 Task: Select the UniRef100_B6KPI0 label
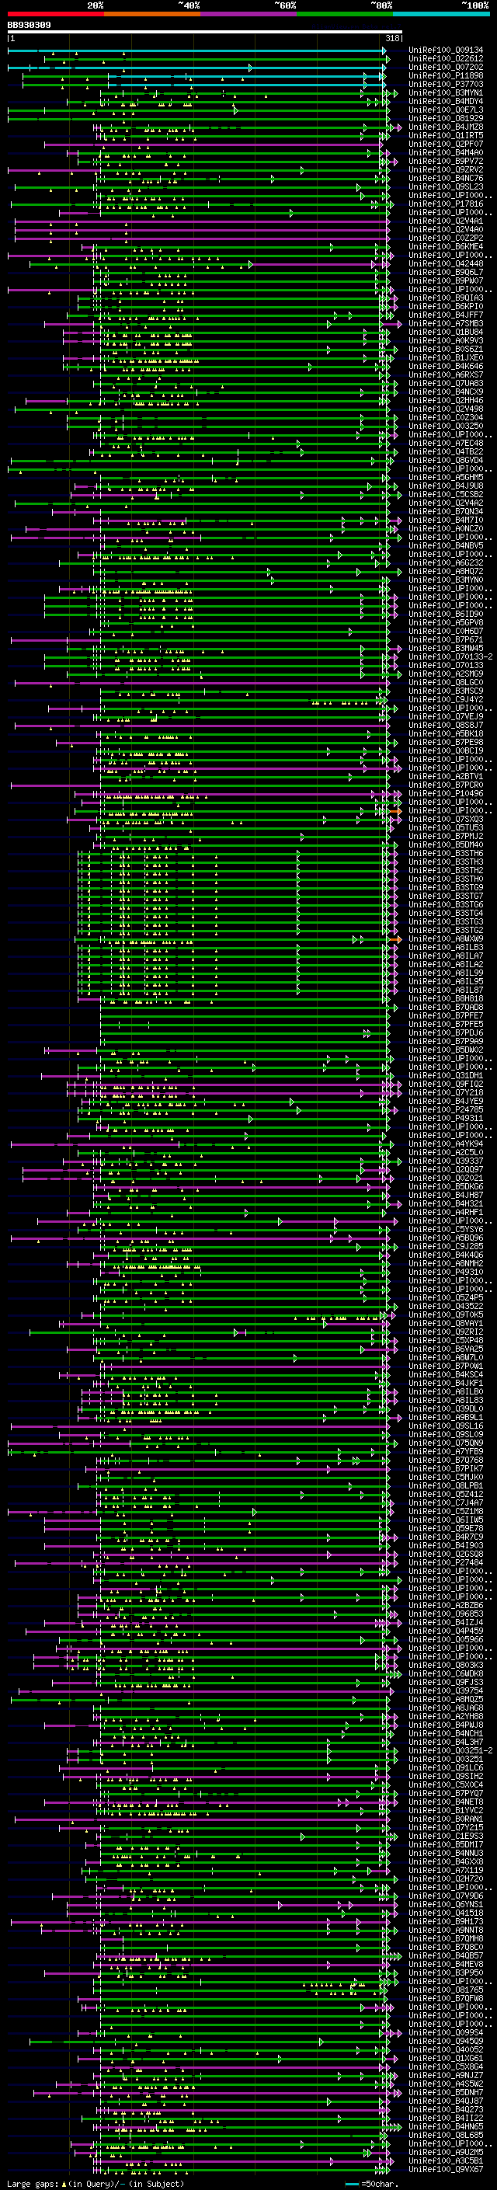pos(445,307)
